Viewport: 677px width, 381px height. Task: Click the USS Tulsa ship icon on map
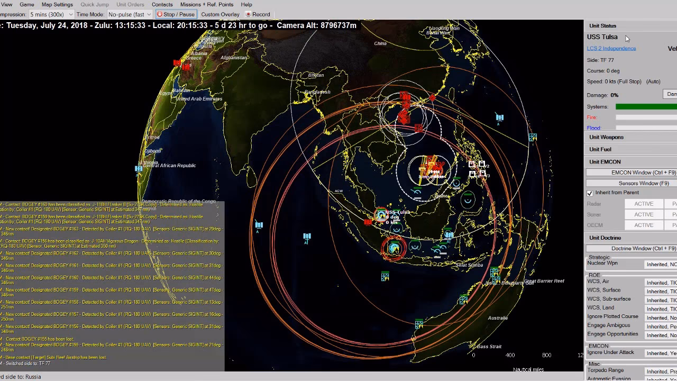point(381,214)
